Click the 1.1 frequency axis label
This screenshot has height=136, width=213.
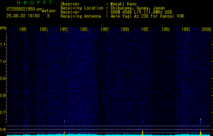[x=3, y=44]
